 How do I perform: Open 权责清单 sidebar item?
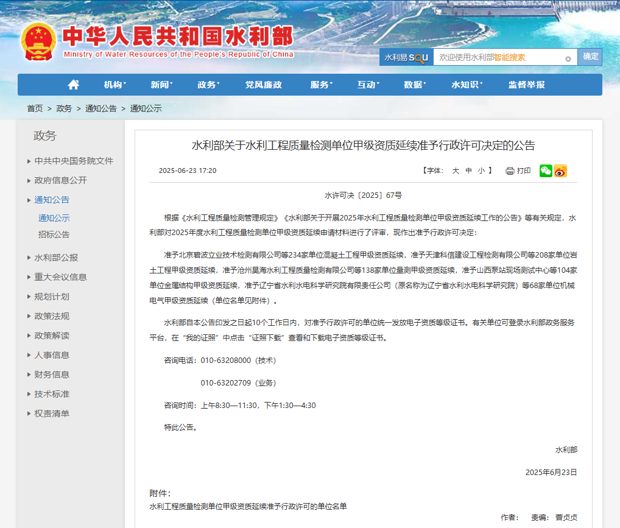tap(52, 414)
